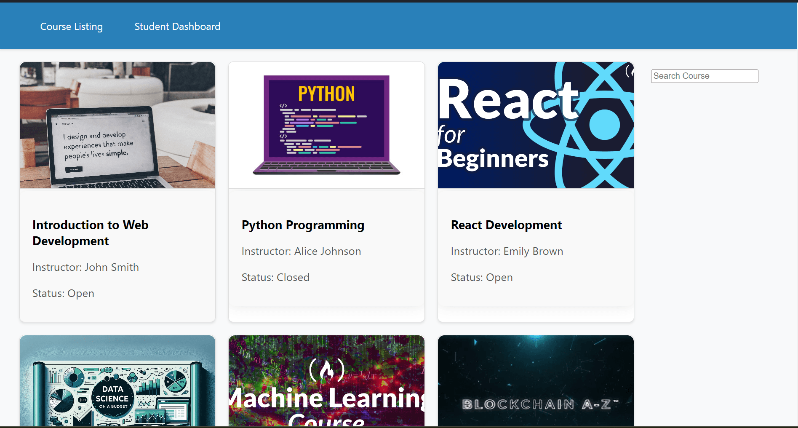
Task: Click the Search Course input field
Action: coord(704,76)
